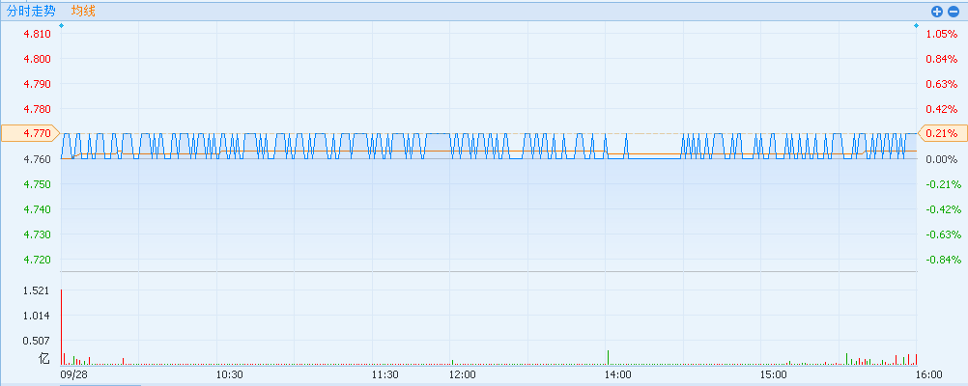Click the 4.810 price axis label
The height and width of the screenshot is (386, 968).
[37, 34]
